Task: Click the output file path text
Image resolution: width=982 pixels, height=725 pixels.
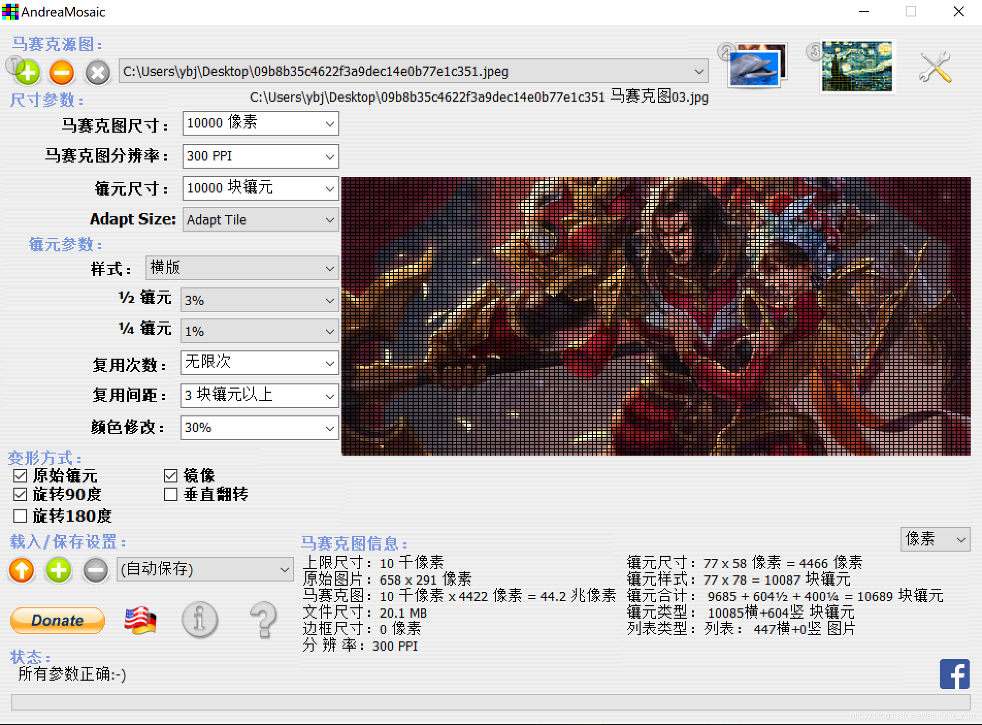Action: (x=479, y=97)
